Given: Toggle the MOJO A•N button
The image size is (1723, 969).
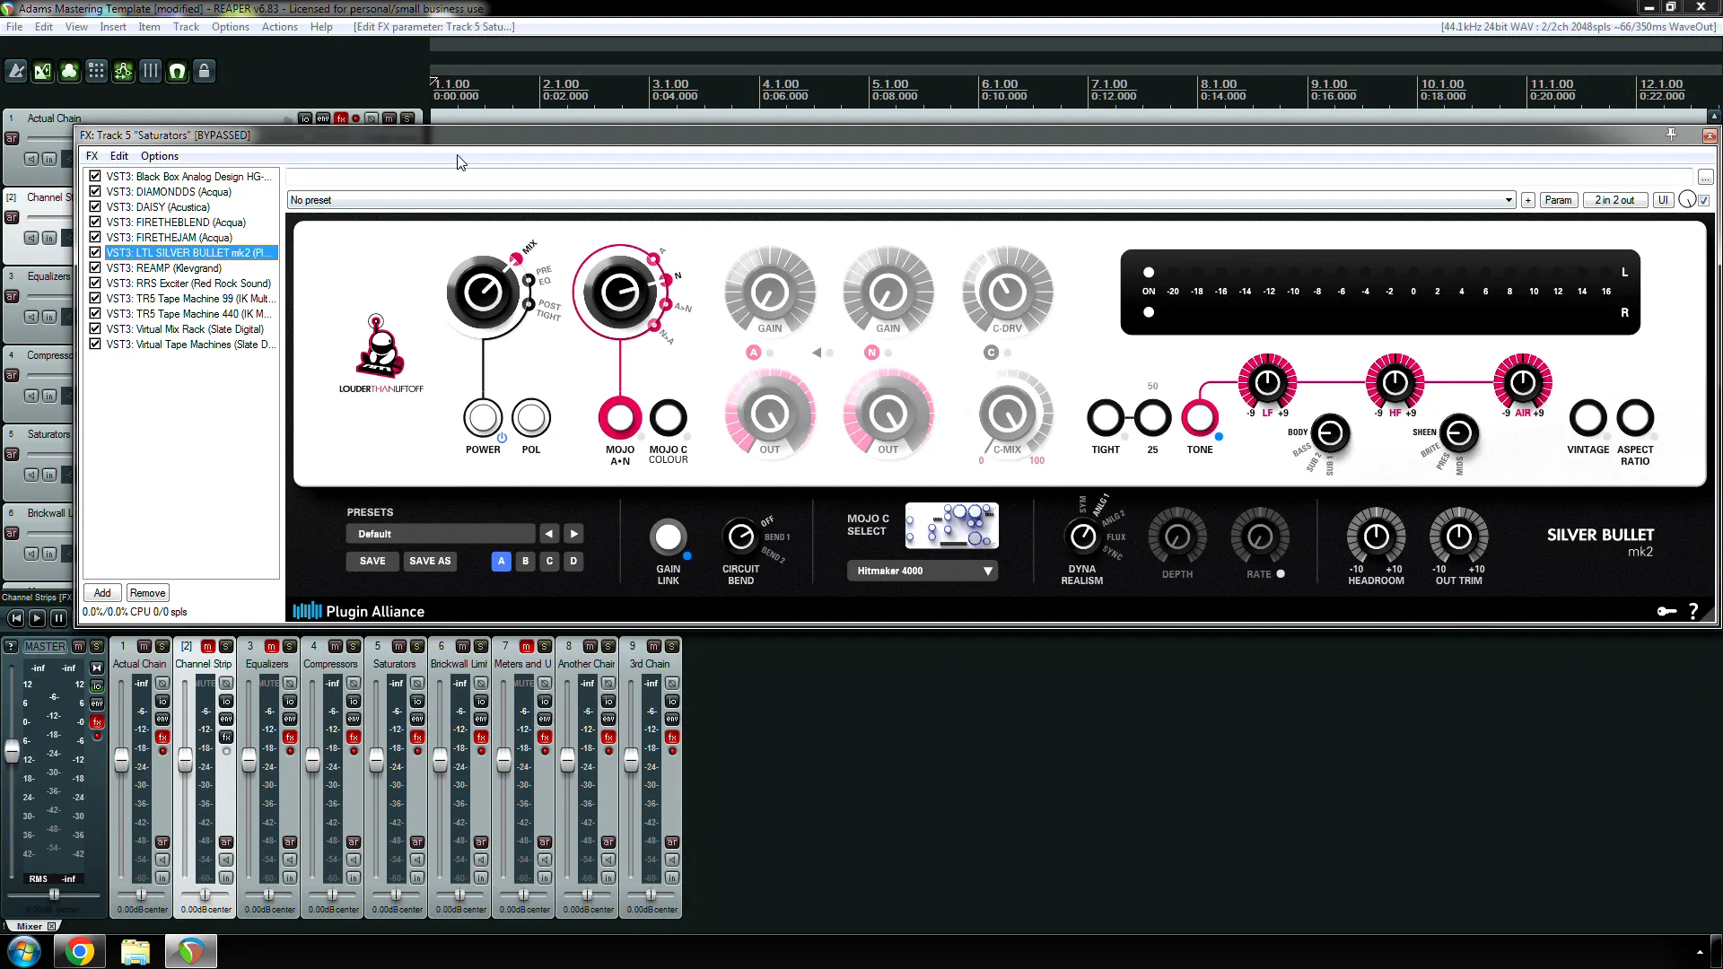Looking at the screenshot, I should click(x=620, y=417).
